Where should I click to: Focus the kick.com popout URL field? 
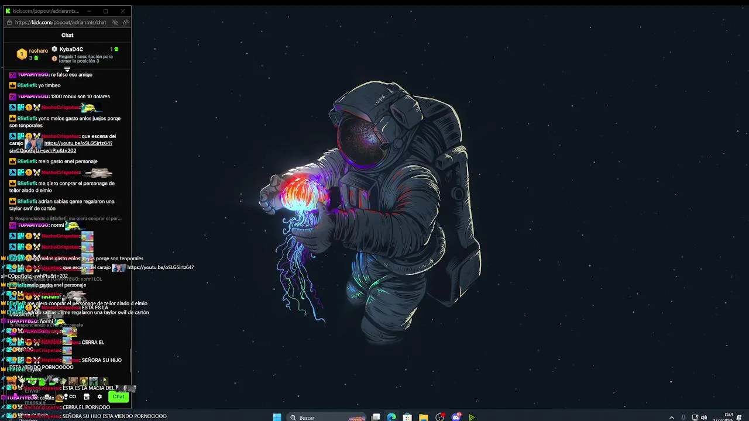[60, 22]
